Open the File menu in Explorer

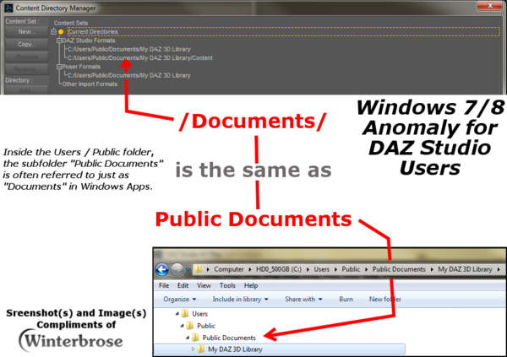tap(164, 286)
